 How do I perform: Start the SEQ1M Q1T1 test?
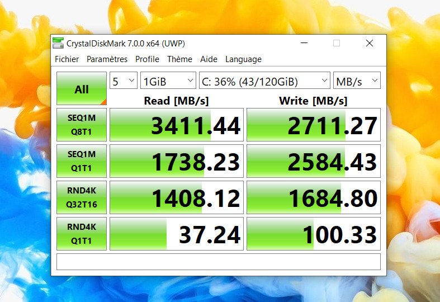[x=82, y=161]
